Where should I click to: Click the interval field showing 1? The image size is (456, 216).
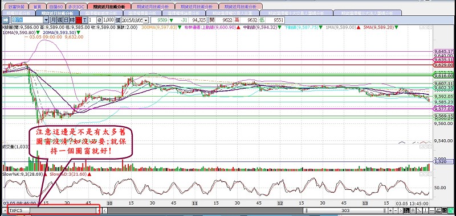click(92, 20)
